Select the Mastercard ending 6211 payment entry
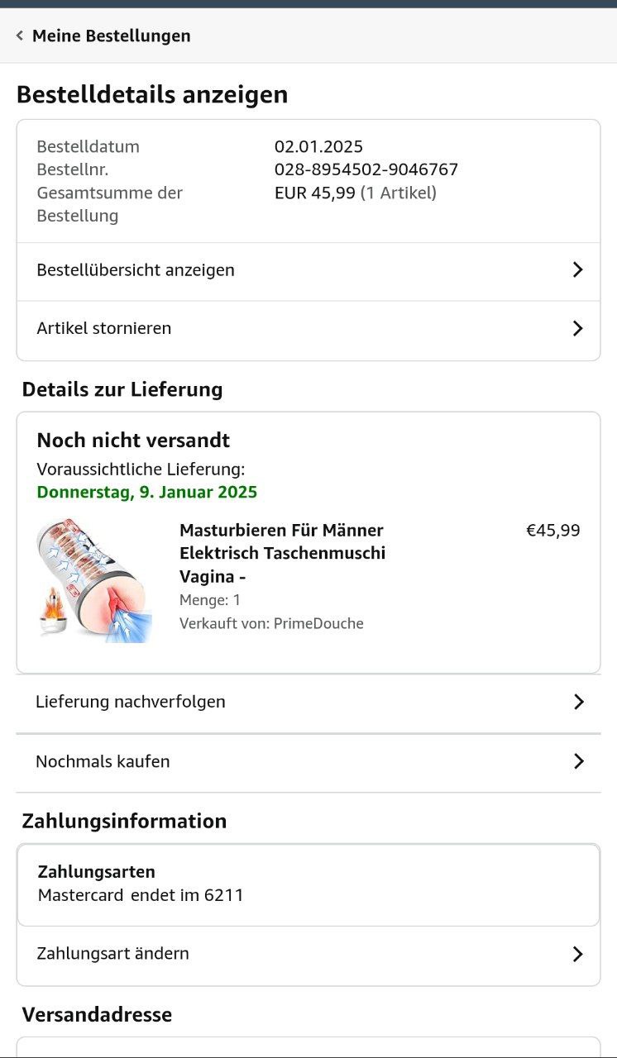The width and height of the screenshot is (617, 1058). tap(141, 894)
